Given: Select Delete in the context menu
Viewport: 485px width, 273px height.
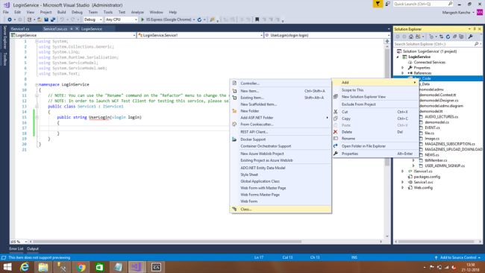Looking at the screenshot, I should [x=376, y=132].
